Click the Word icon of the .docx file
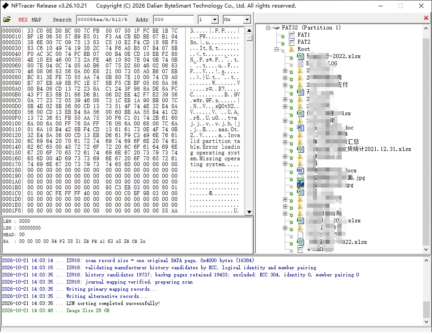Viewport: 432px width, 334px height. (301, 171)
